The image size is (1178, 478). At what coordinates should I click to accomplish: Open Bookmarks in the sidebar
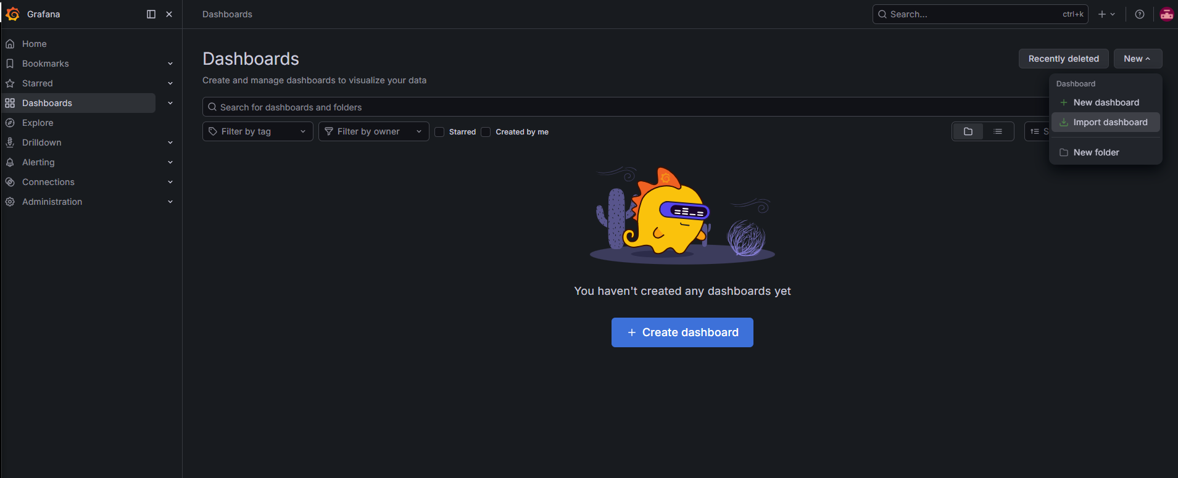coord(46,64)
